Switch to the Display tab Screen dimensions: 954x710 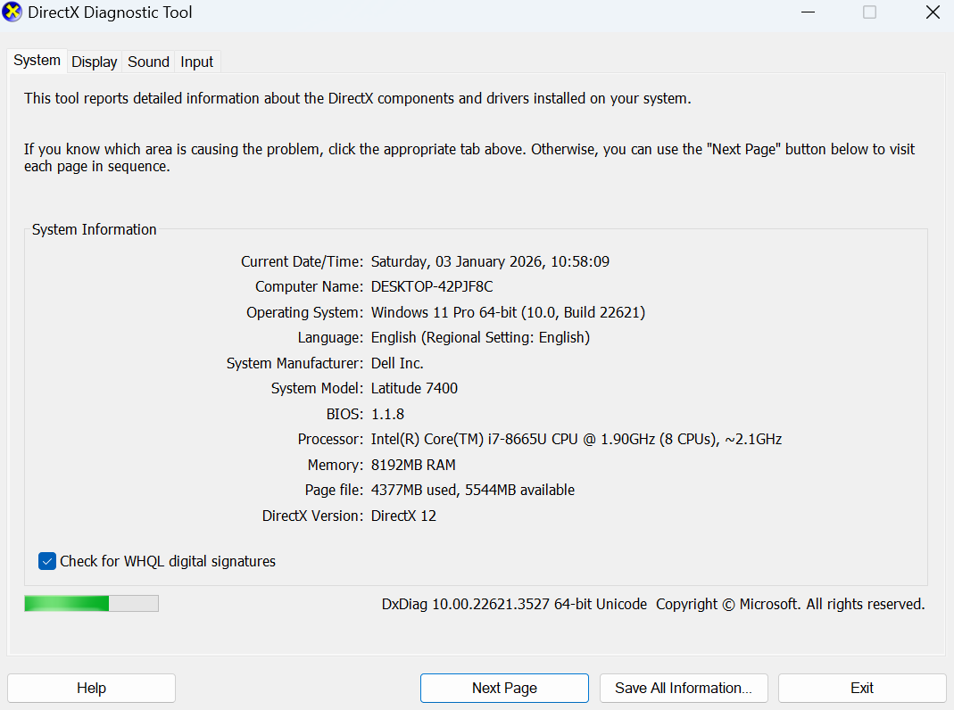[x=95, y=62]
